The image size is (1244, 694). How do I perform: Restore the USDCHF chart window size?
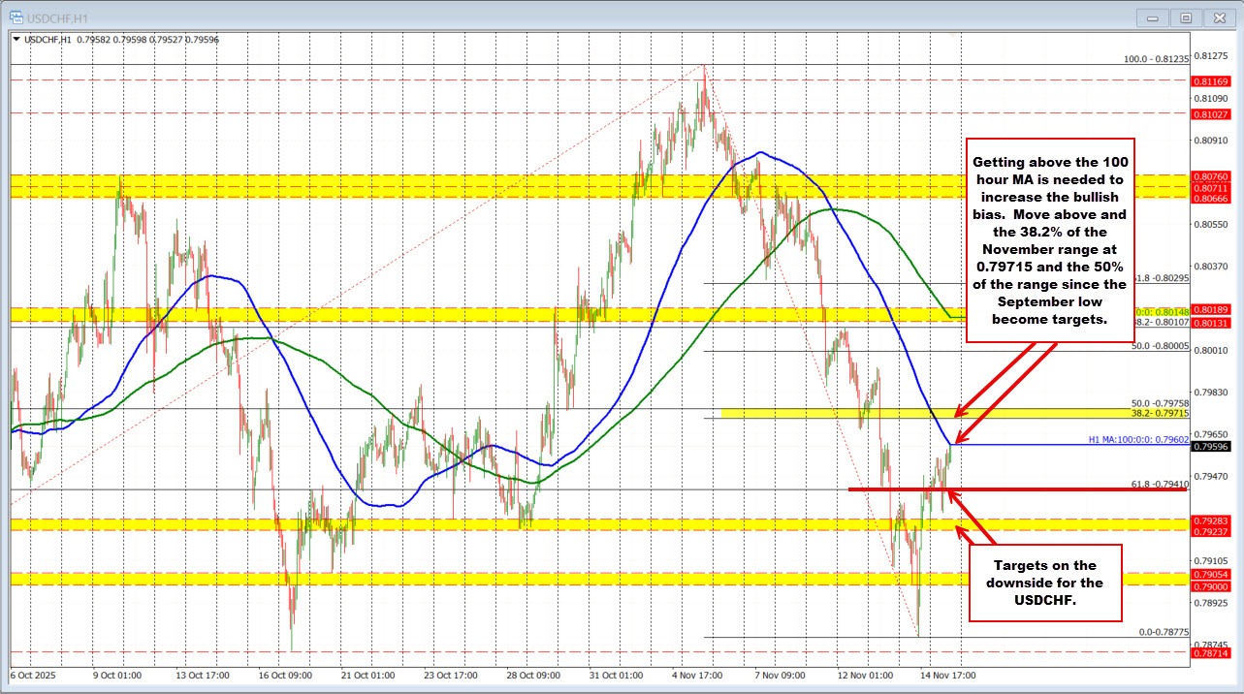tap(1186, 17)
